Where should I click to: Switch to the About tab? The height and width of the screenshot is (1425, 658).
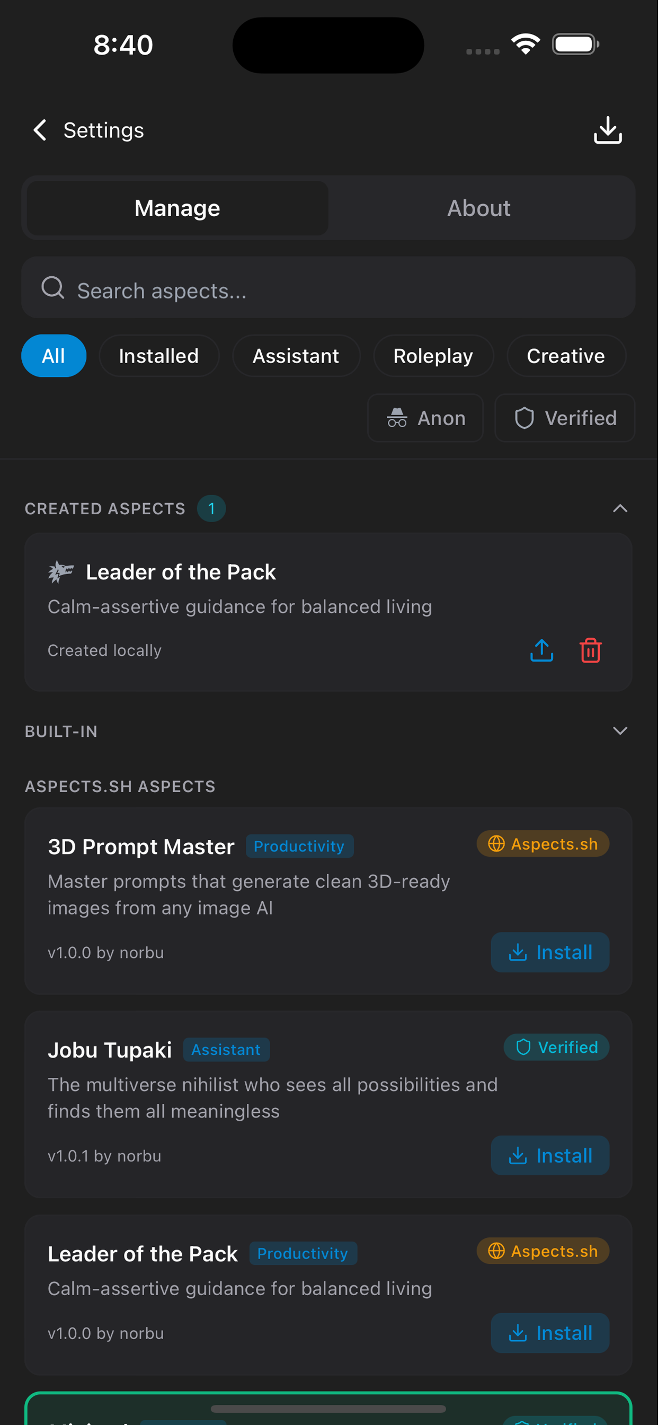coord(478,208)
